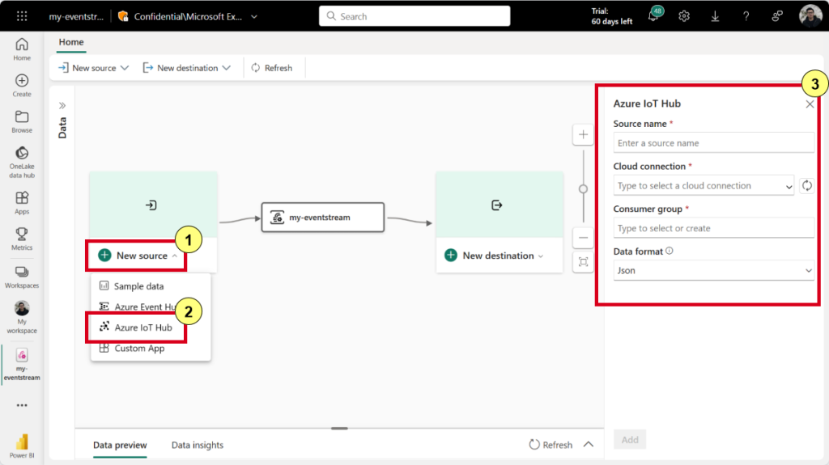Open Metrics in the sidebar
Image resolution: width=829 pixels, height=465 pixels.
pyautogui.click(x=22, y=239)
